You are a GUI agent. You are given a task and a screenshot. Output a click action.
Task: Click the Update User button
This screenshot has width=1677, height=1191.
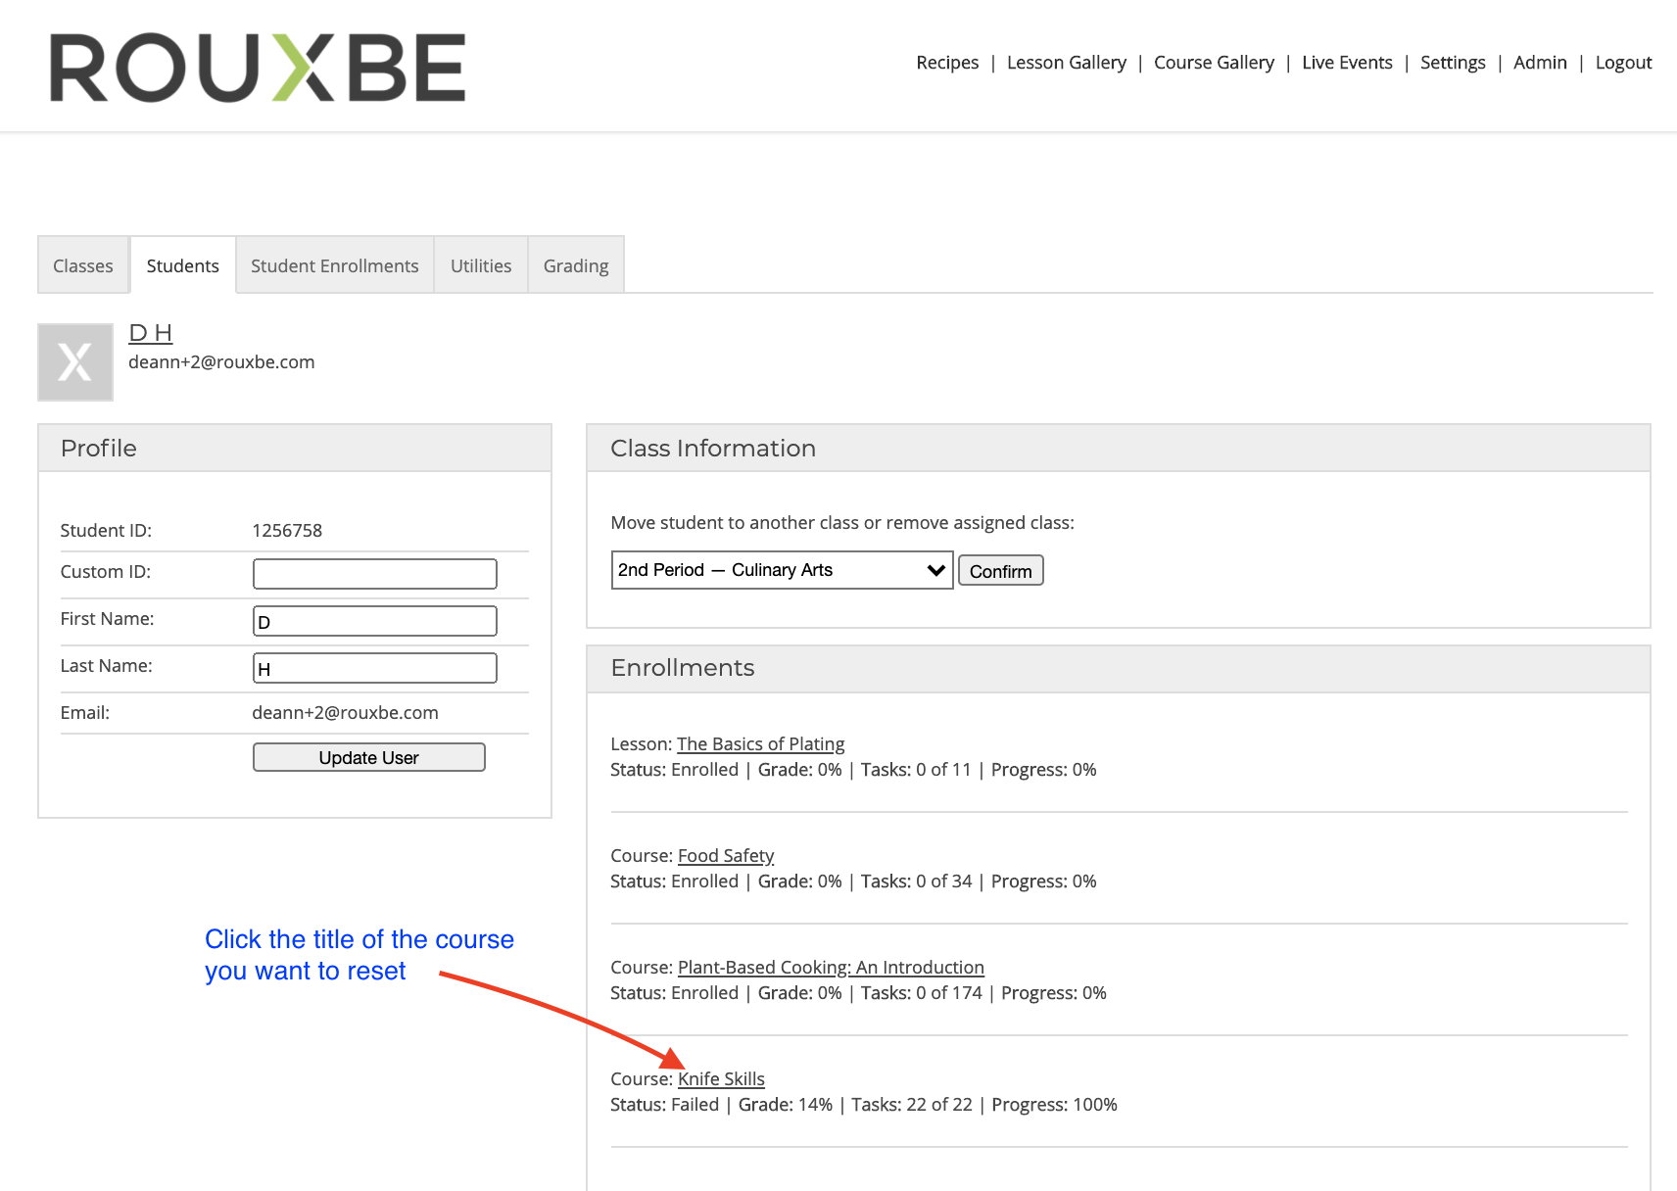pos(369,757)
